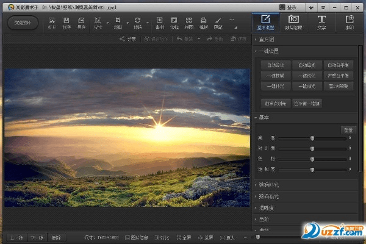Click the Rotate (旋转) tool icon
Screen dimensions: 366x244
click(138, 23)
